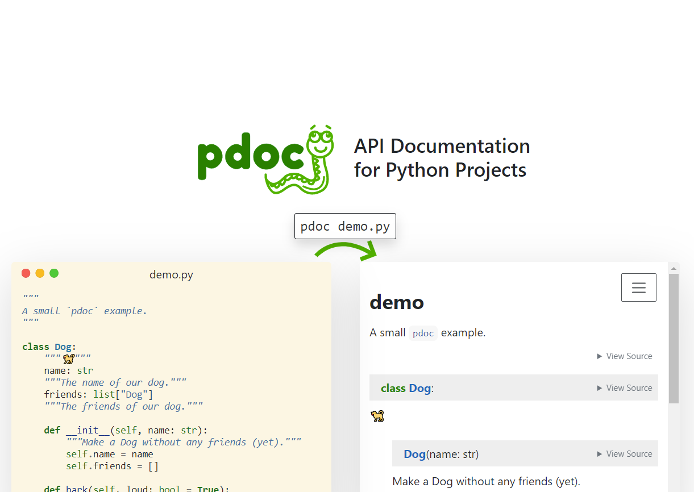This screenshot has height=492, width=694.
Task: Click the green traffic light on demo.py window
Action: click(54, 273)
